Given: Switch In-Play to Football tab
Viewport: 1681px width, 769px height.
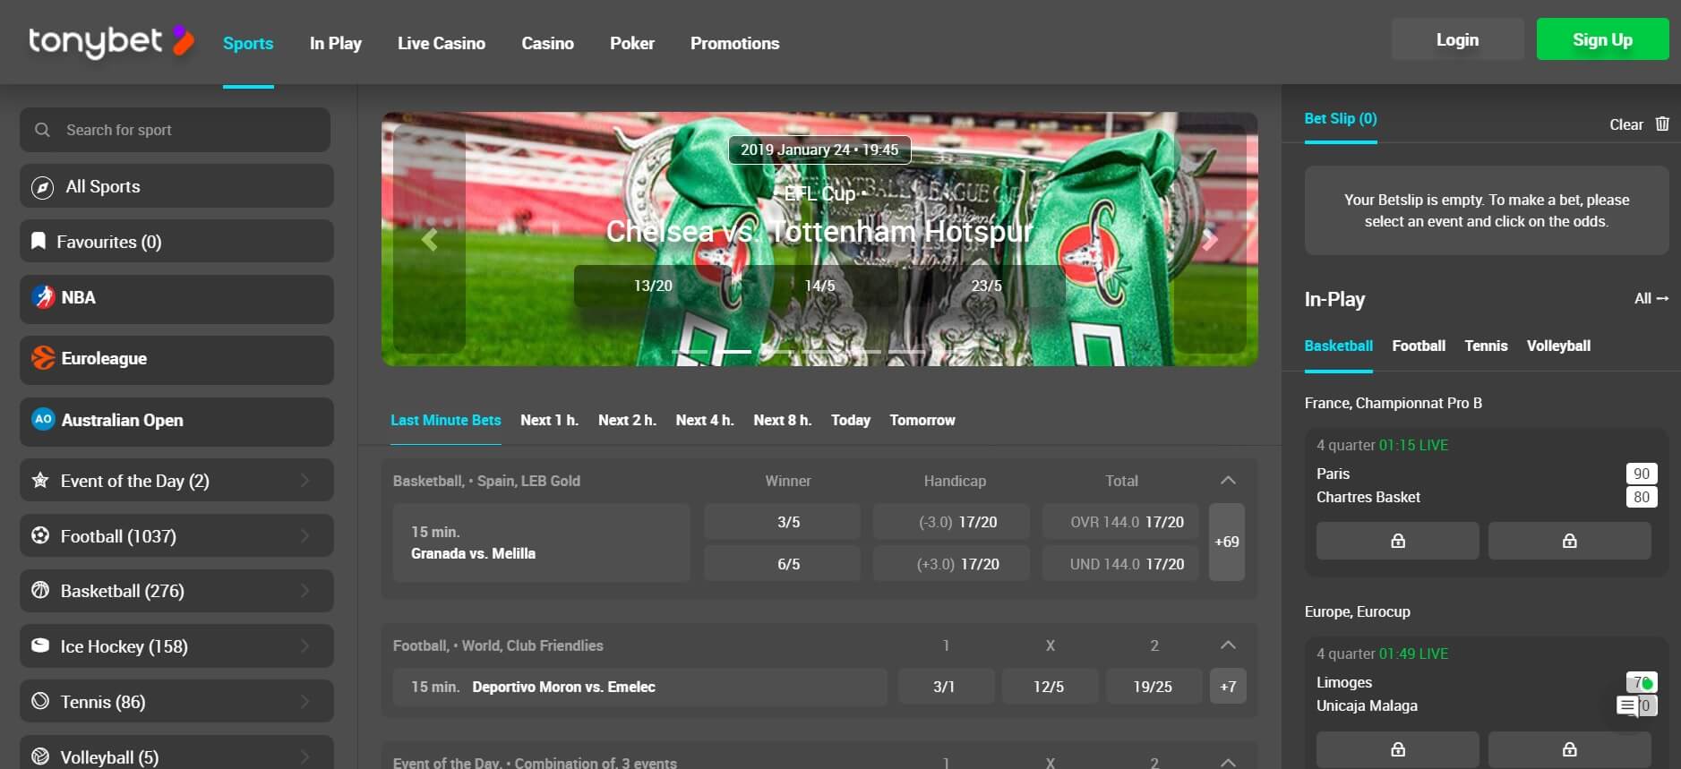Looking at the screenshot, I should (x=1419, y=346).
